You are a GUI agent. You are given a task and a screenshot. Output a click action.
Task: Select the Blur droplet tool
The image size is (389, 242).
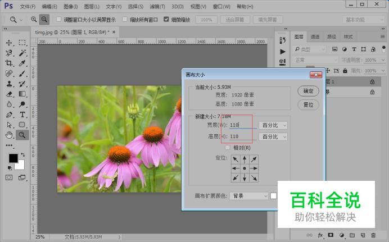point(9,104)
